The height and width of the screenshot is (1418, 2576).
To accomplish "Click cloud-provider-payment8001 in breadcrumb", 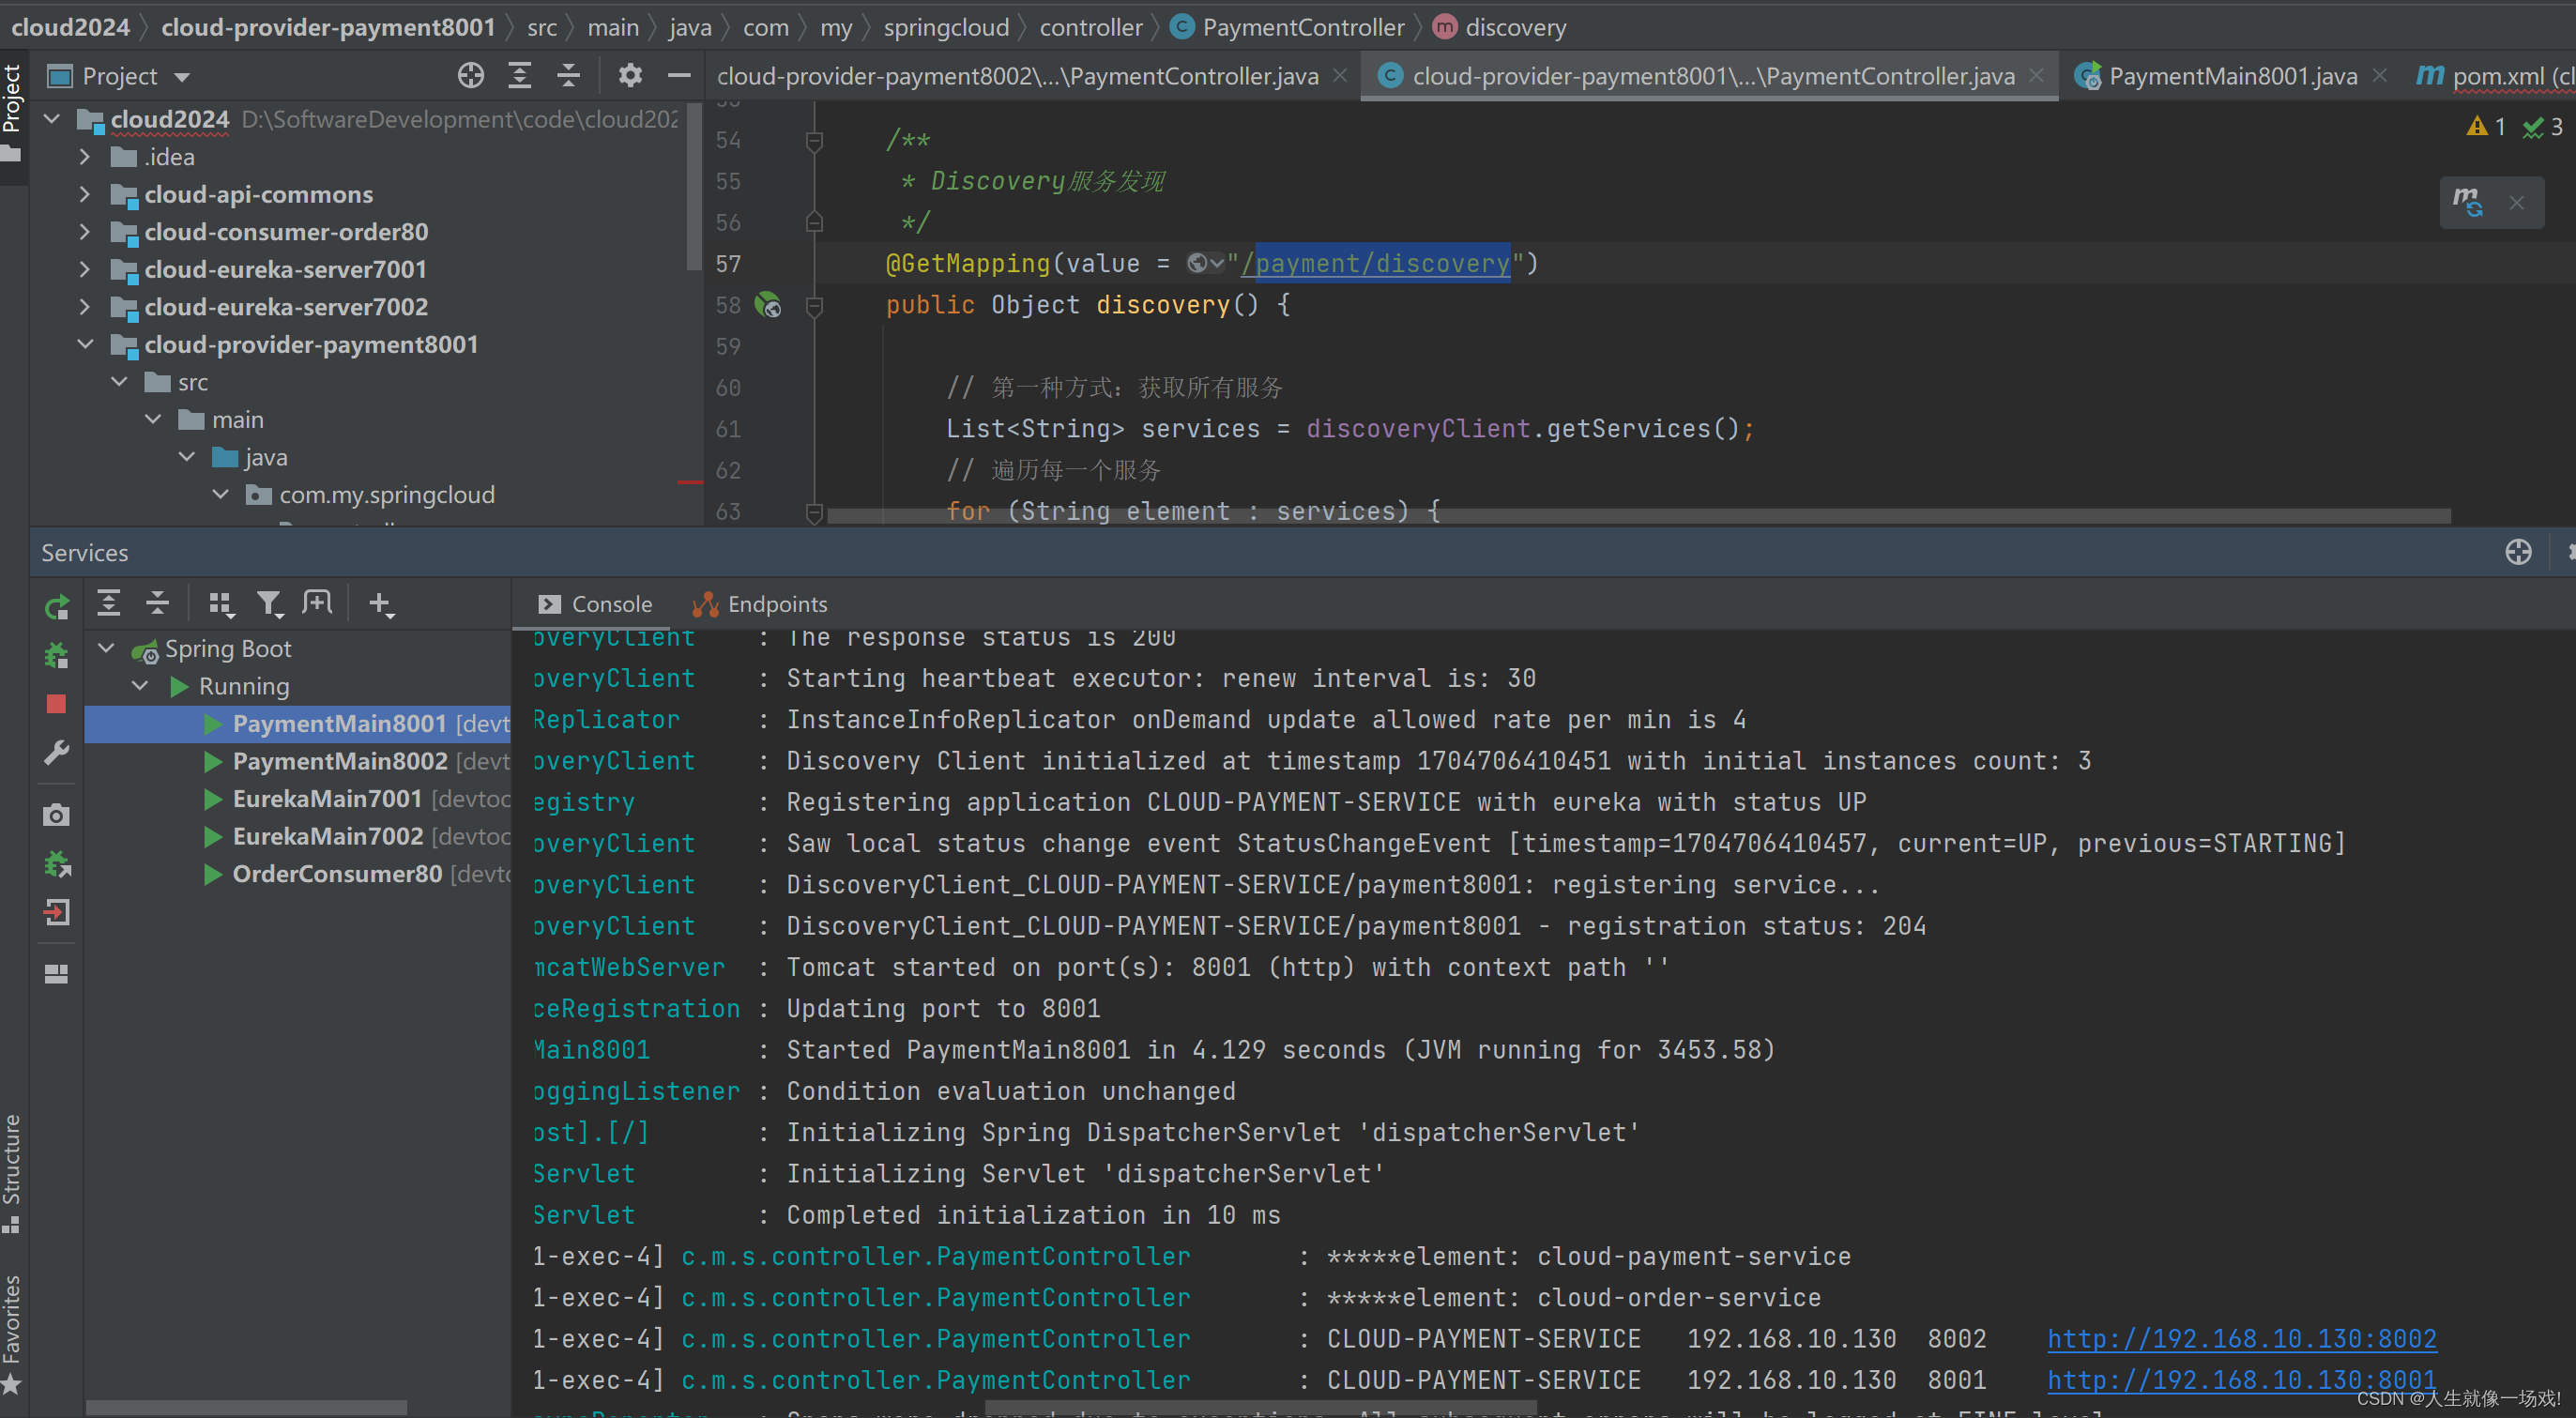I will pos(328,27).
